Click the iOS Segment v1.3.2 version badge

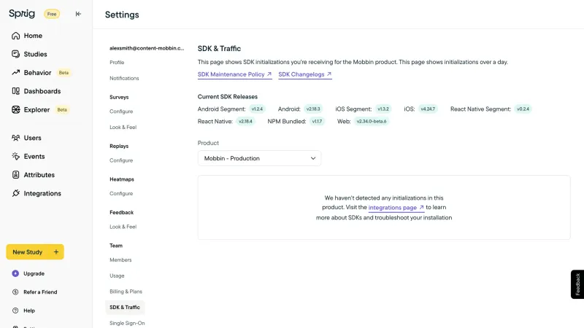coord(383,109)
